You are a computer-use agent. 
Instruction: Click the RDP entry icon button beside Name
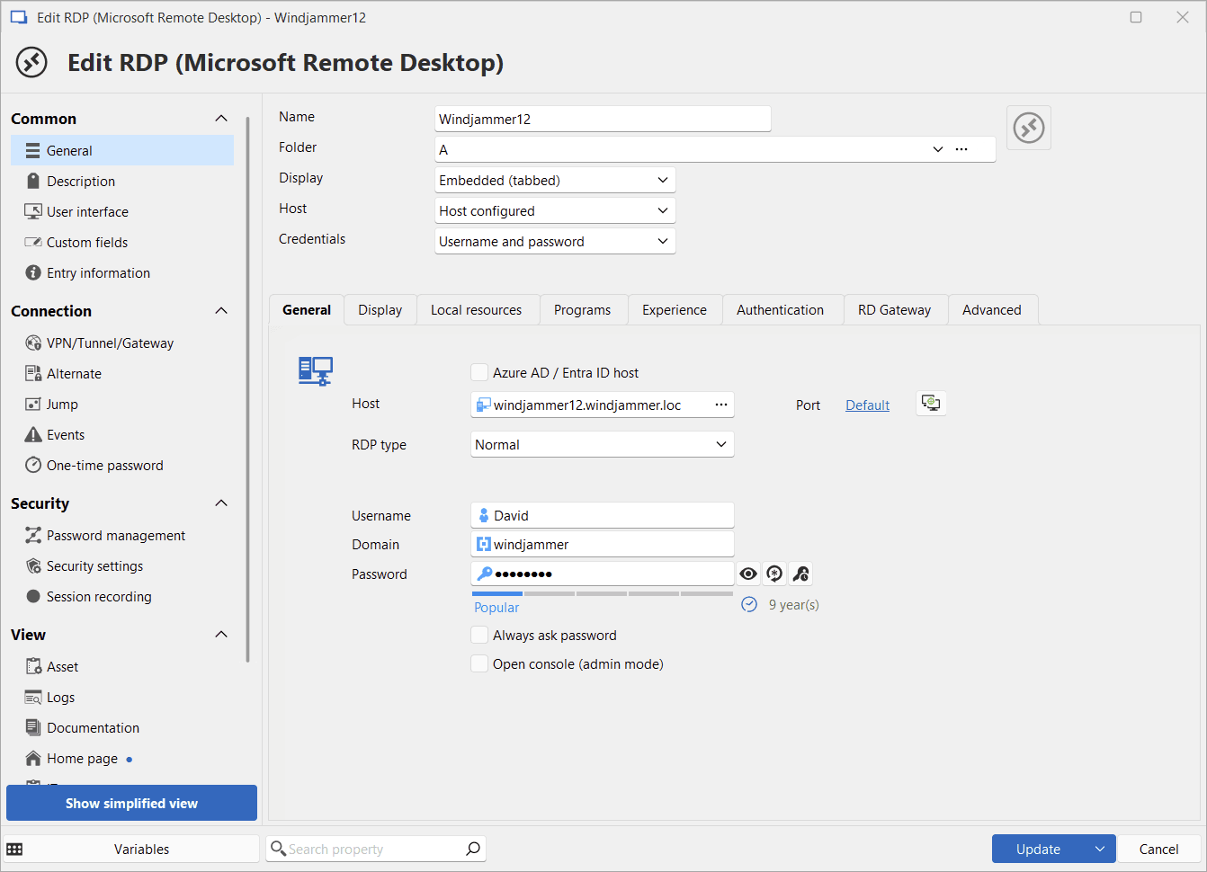tap(1029, 128)
